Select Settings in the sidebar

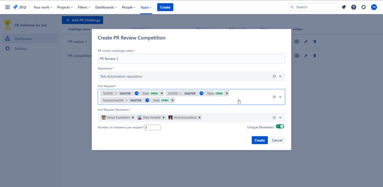click(x=30, y=48)
